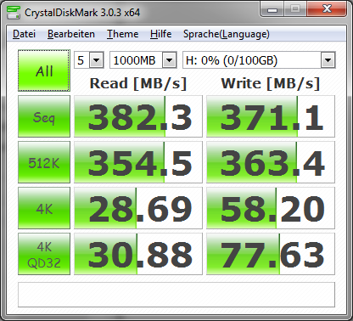
Task: Close the CrystalDiskMark window
Action: coord(327,9)
